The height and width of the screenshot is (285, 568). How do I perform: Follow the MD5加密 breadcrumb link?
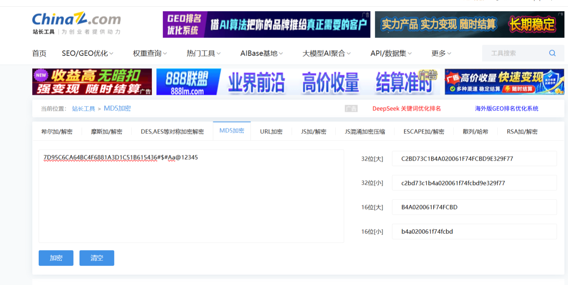117,108
